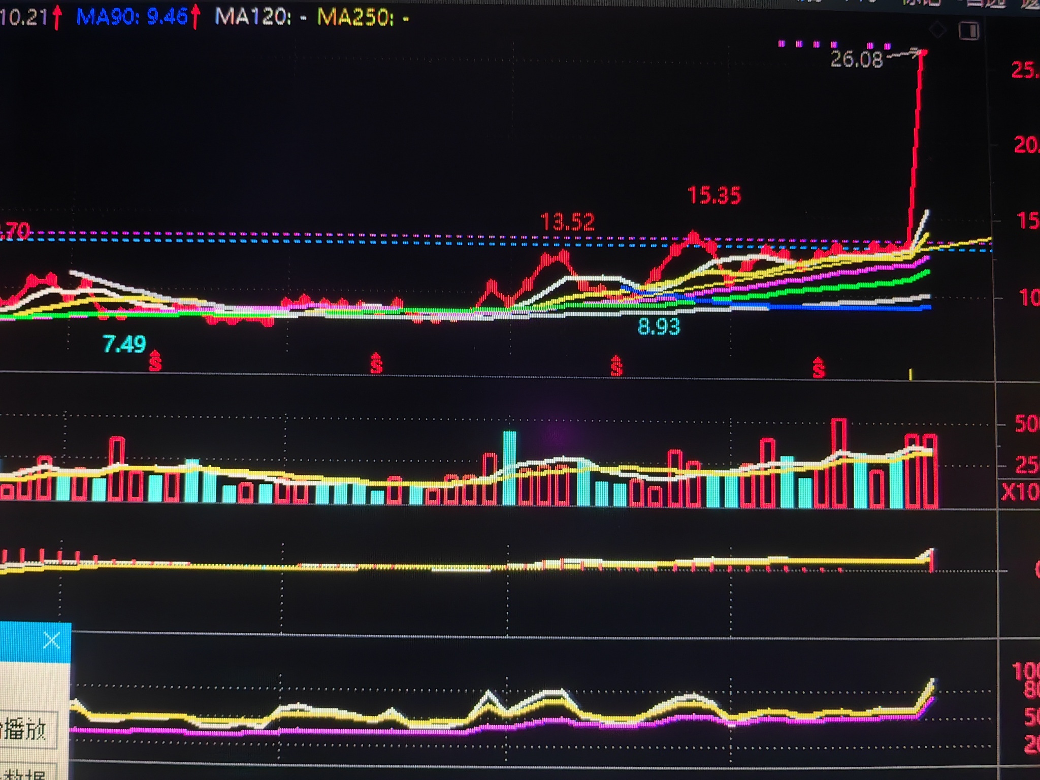This screenshot has height=780, width=1040.
Task: Click the fourth red dollar-sign dividend marker
Action: [x=819, y=368]
